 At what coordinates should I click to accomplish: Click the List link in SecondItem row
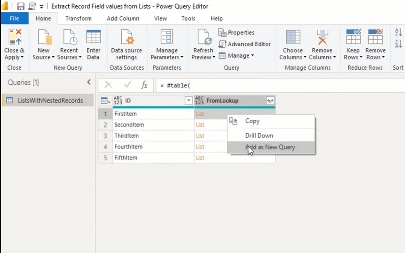200,125
